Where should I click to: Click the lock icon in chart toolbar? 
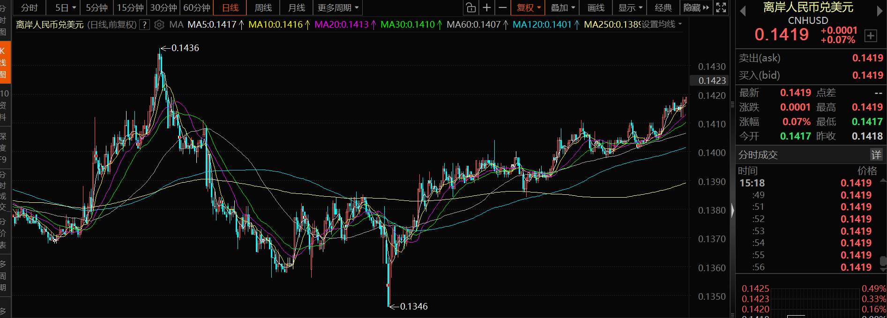pos(471,7)
